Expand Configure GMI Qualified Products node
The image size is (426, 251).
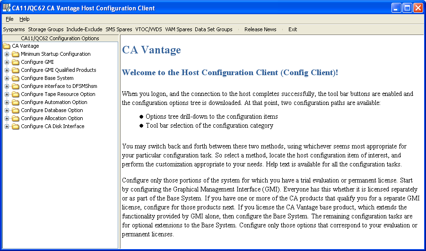(x=7, y=70)
